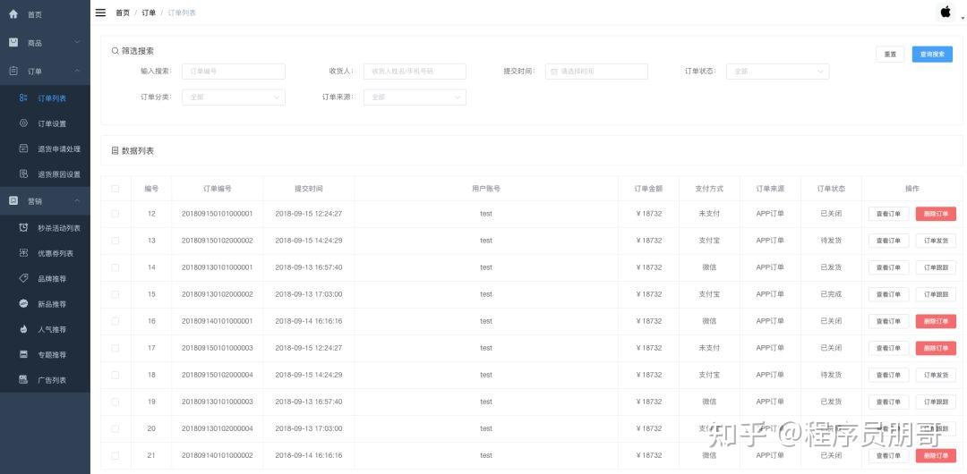This screenshot has height=474, width=967.
Task: Open the 订单来源 dropdown
Action: tap(415, 97)
